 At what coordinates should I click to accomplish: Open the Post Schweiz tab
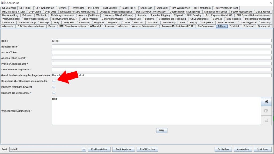point(110,8)
